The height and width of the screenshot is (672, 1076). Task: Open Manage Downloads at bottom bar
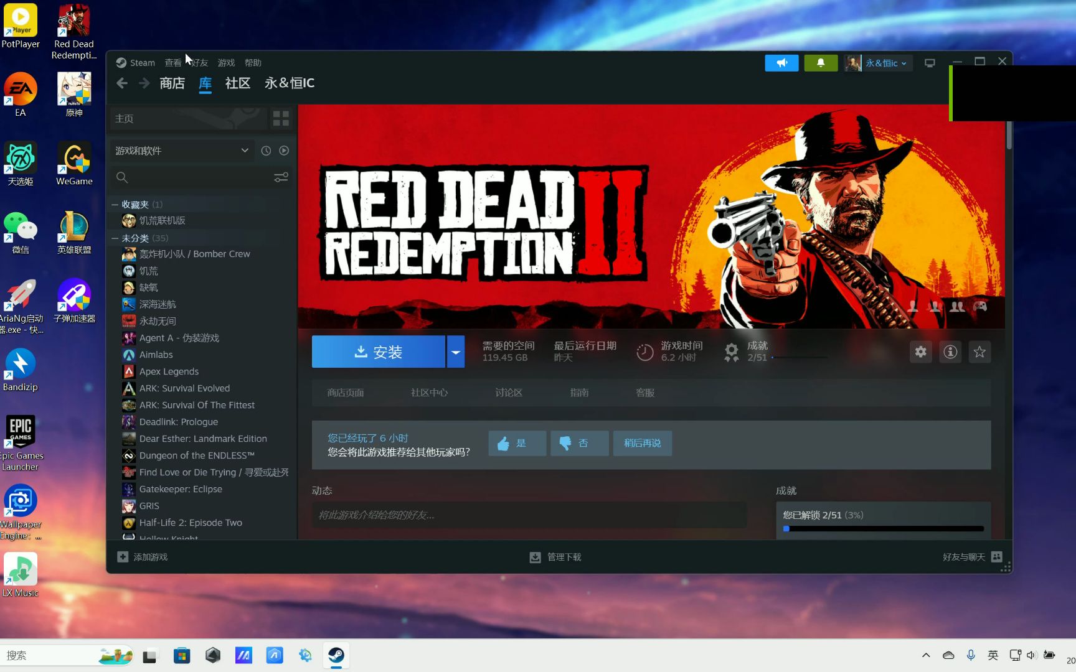[555, 557]
